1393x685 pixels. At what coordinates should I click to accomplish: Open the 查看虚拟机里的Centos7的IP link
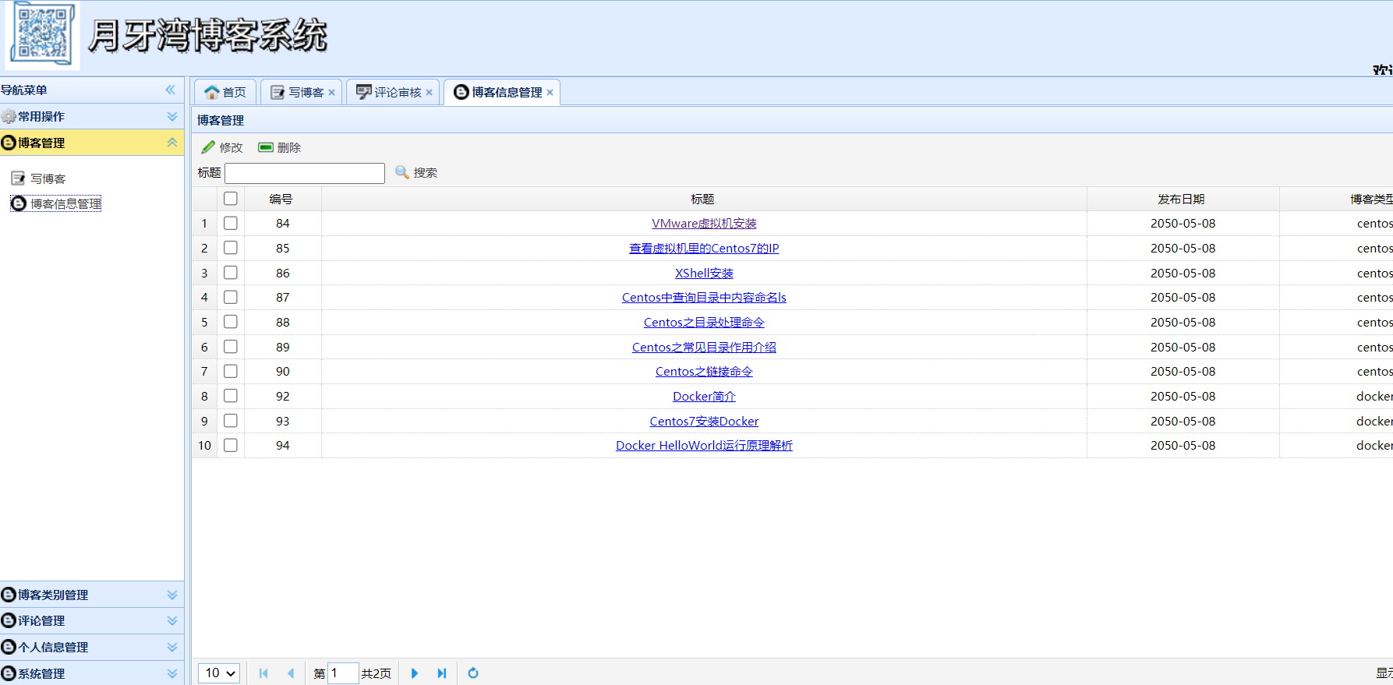(704, 248)
